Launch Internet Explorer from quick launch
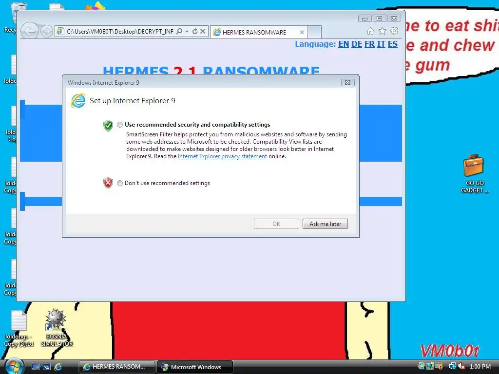 pyautogui.click(x=58, y=367)
